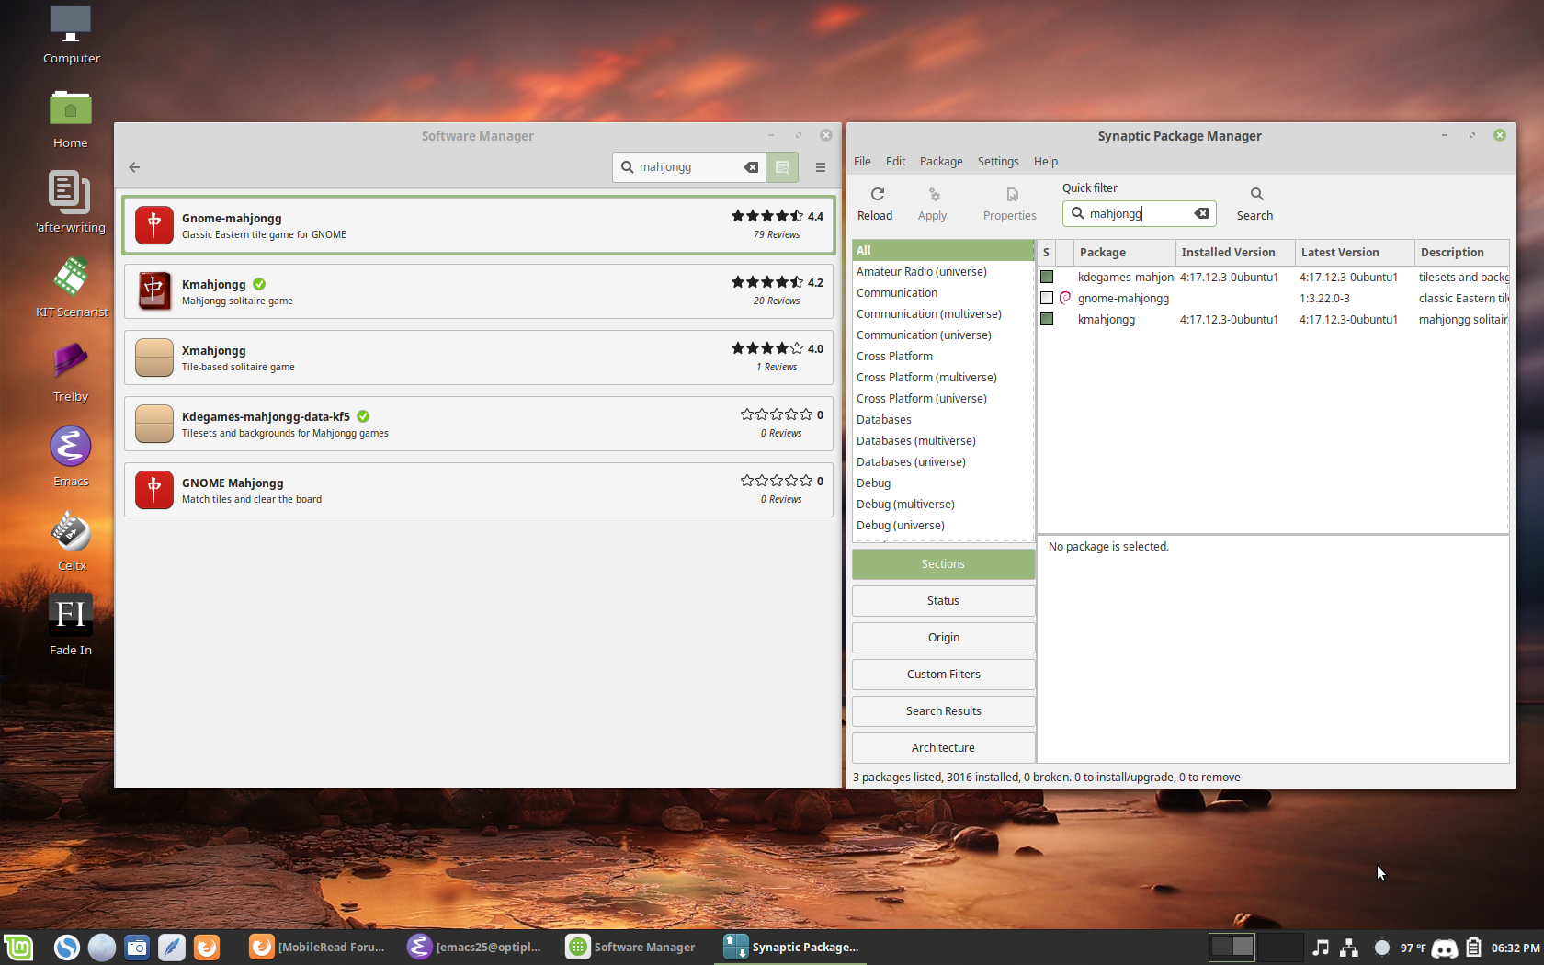Select the Sections filter button
The image size is (1544, 965).
pos(943,564)
